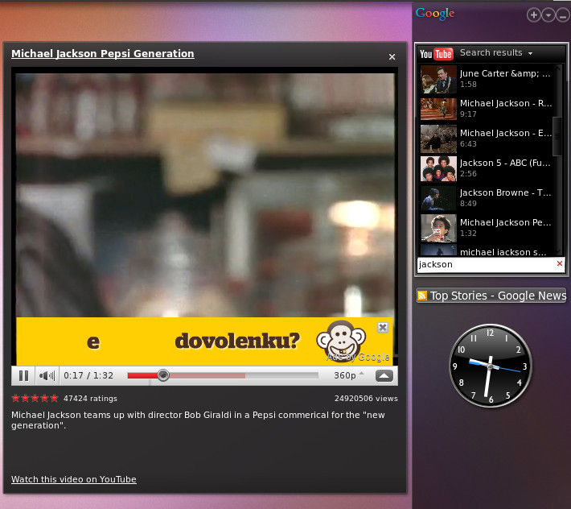Open the Search results dropdown
The image size is (571, 509).
click(496, 53)
